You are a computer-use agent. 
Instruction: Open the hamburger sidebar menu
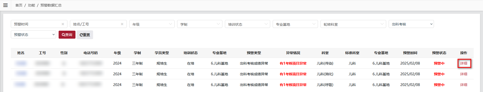click(x=5, y=5)
